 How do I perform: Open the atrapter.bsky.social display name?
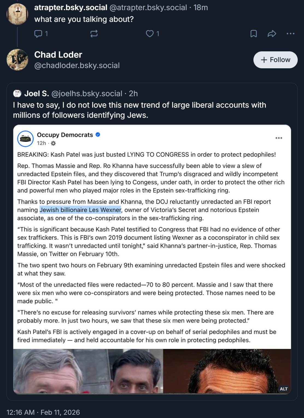point(71,8)
